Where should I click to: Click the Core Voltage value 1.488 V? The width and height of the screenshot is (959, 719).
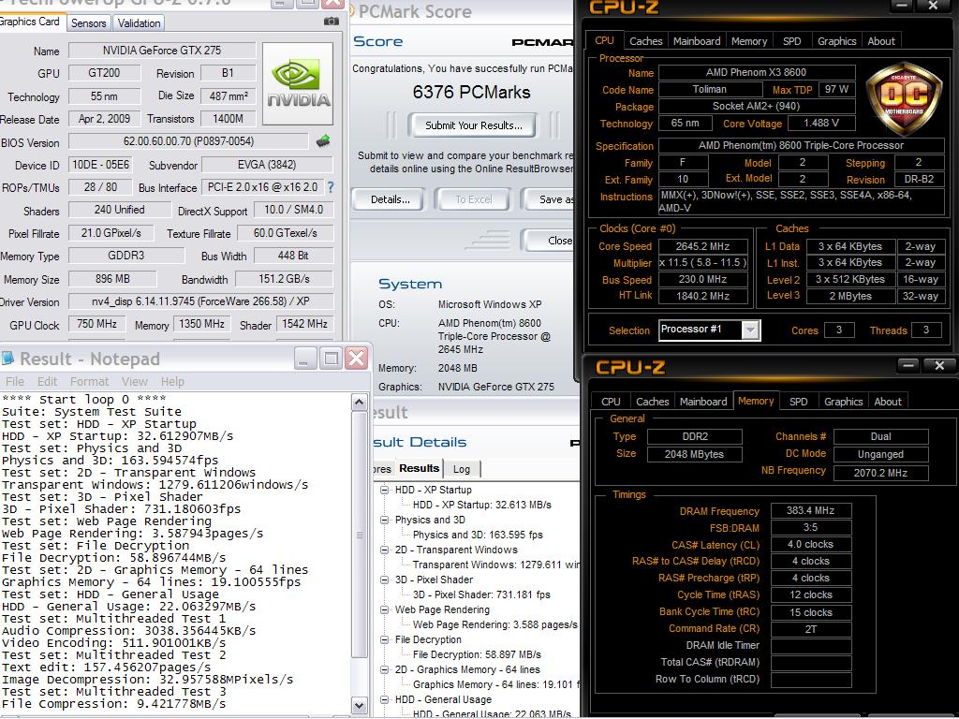[x=820, y=123]
